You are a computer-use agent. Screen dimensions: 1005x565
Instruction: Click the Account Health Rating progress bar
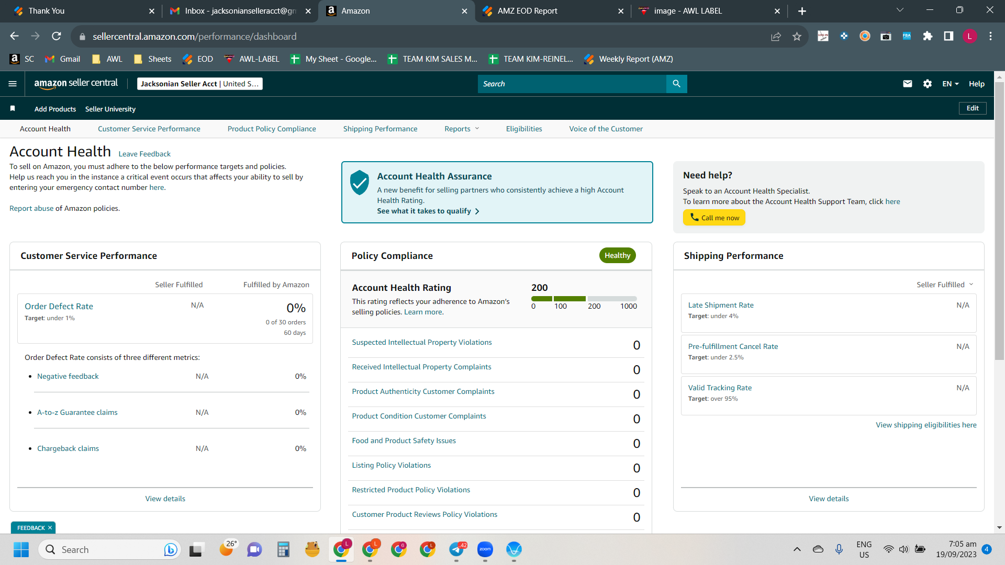(x=584, y=299)
